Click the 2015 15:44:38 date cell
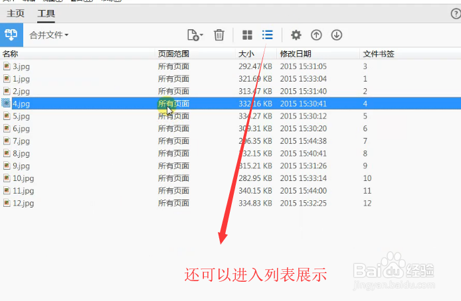 tap(303, 141)
